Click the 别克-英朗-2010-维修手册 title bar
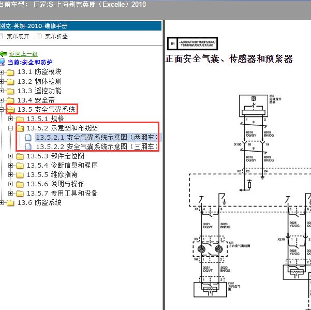The width and height of the screenshot is (311, 310). [x=81, y=26]
